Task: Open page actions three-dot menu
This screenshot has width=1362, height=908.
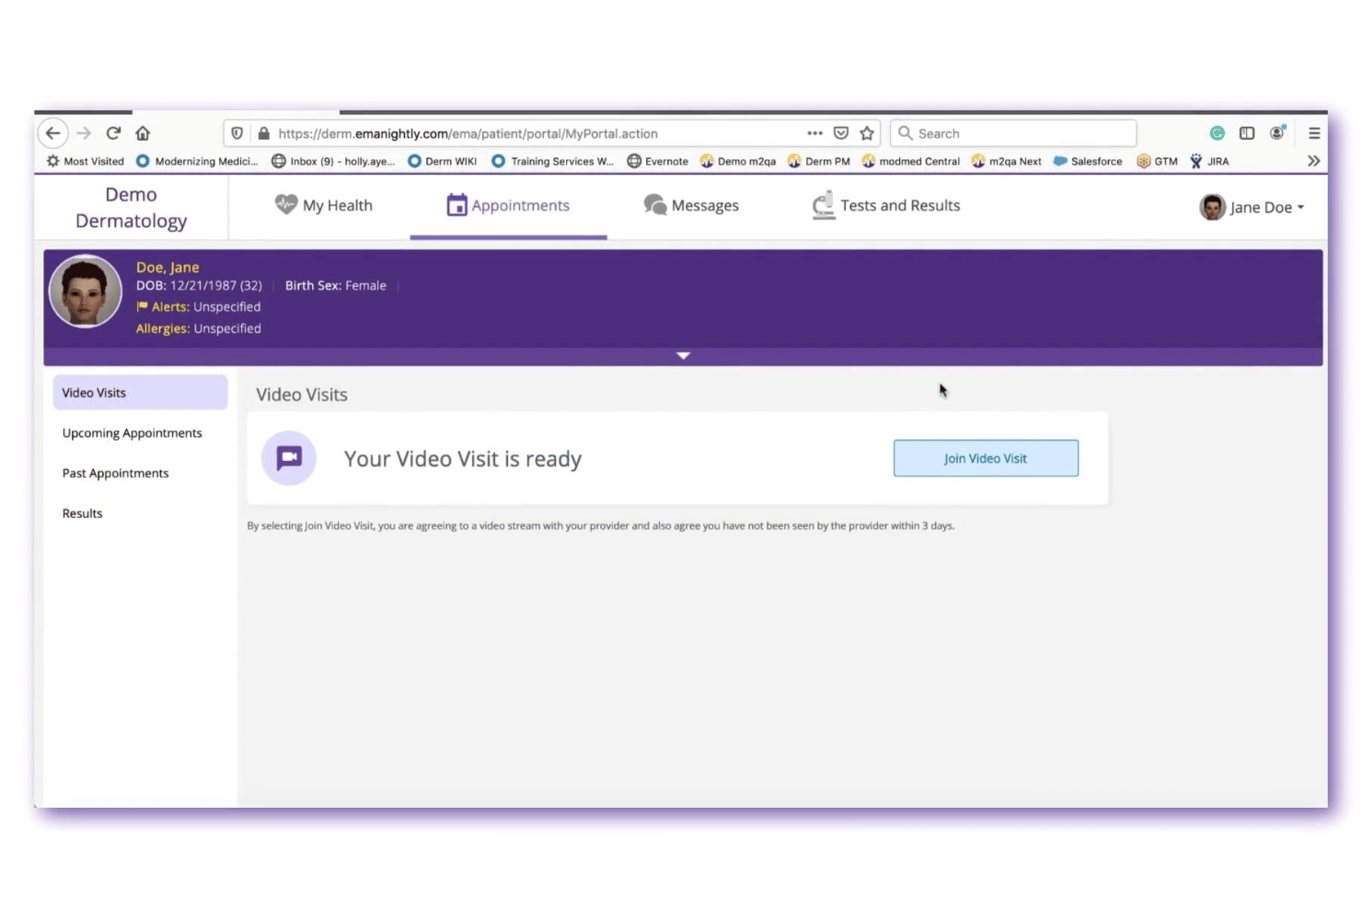Action: pyautogui.click(x=814, y=133)
